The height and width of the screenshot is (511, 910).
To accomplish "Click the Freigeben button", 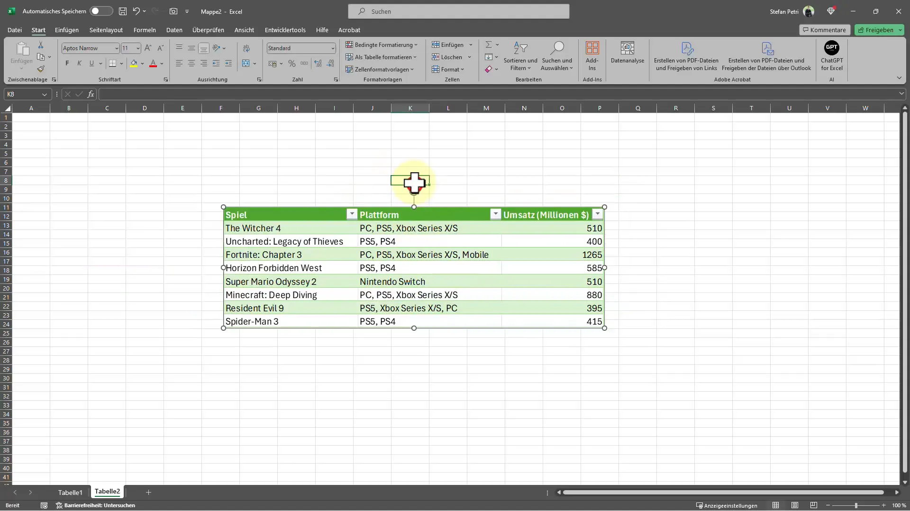I will pos(879,29).
